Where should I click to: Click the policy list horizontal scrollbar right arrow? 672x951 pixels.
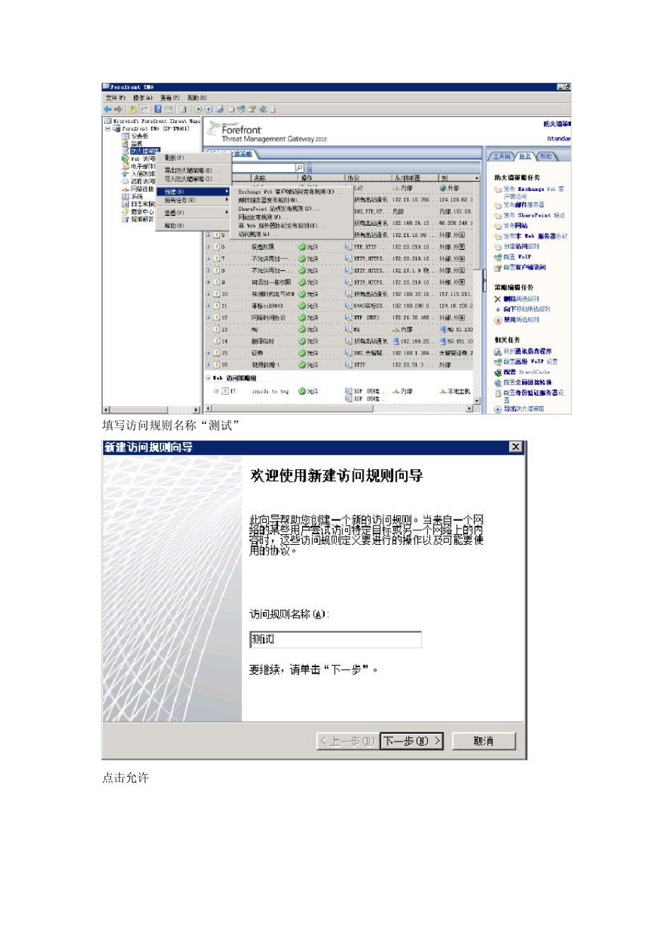coord(470,409)
